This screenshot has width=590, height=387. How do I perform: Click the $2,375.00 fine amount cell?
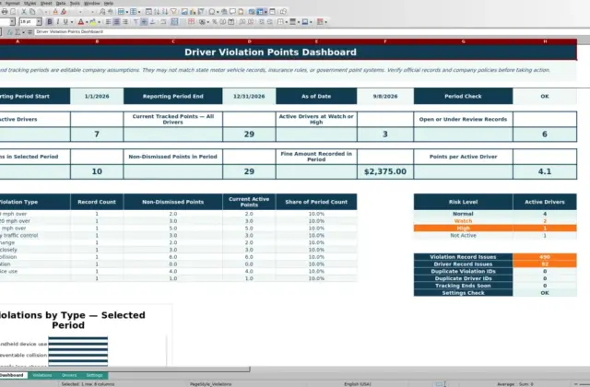click(x=385, y=171)
